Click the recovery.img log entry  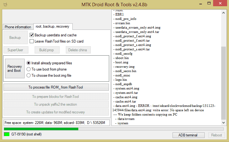point(124,66)
